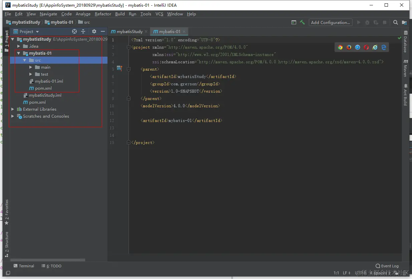The height and width of the screenshot is (279, 412).
Task: Click the Maven gutter icon on line 5
Action: [120, 69]
